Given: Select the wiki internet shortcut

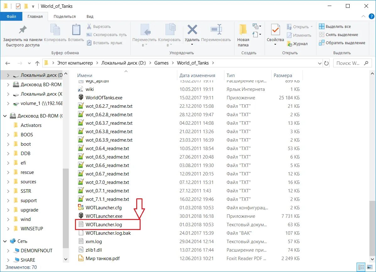Looking at the screenshot, I should (x=89, y=89).
